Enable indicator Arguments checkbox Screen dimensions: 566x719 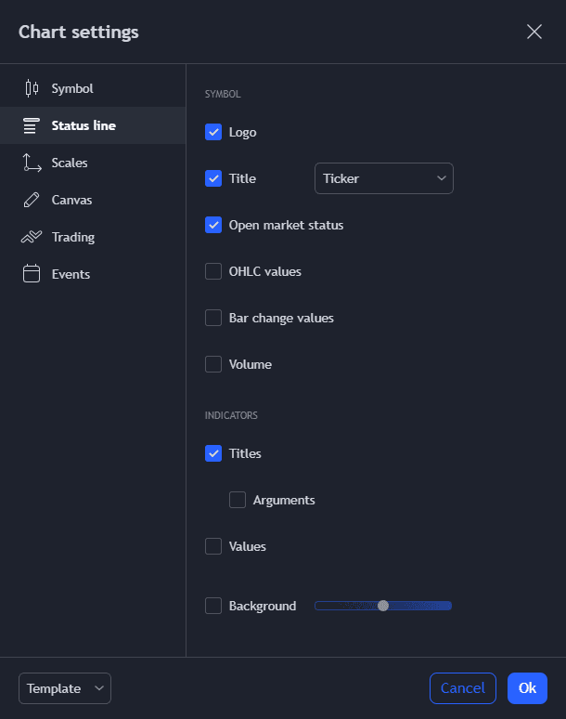pyautogui.click(x=238, y=500)
